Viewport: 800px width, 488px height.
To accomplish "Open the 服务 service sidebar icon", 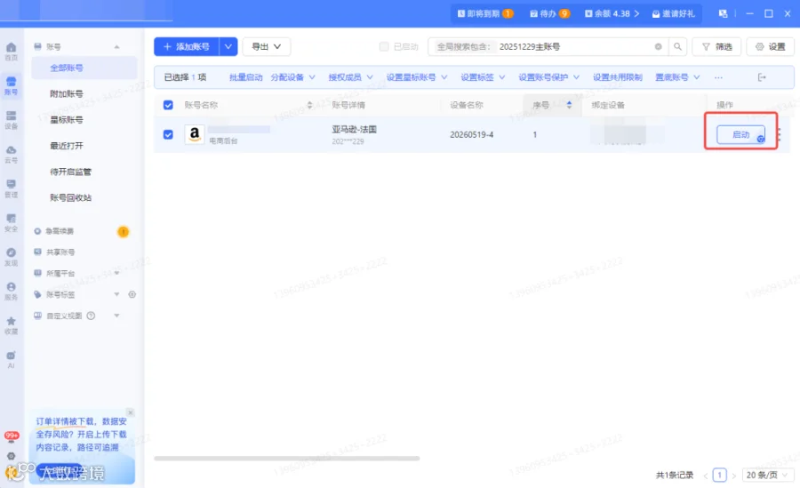I will tap(12, 291).
